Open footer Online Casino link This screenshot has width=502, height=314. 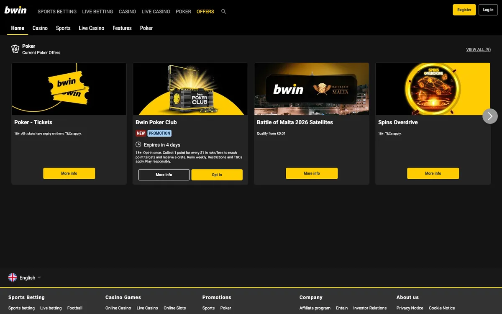(118, 308)
